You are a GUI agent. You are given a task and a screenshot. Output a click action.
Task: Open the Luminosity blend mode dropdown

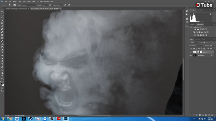pos(197,46)
